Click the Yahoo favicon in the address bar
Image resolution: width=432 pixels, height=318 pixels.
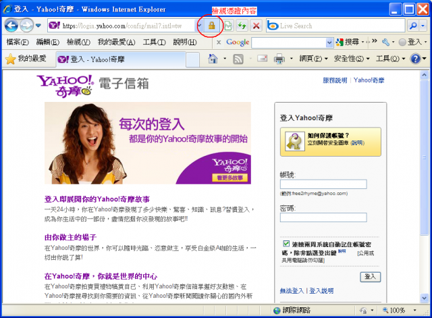pyautogui.click(x=54, y=26)
